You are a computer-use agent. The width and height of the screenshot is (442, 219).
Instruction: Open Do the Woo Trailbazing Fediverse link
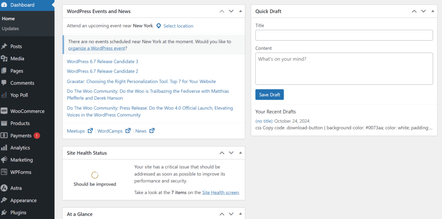148,95
